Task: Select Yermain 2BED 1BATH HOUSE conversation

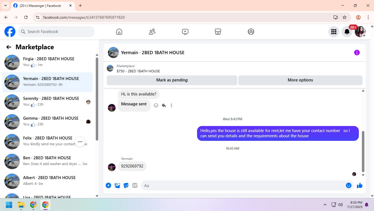Action: (47, 82)
